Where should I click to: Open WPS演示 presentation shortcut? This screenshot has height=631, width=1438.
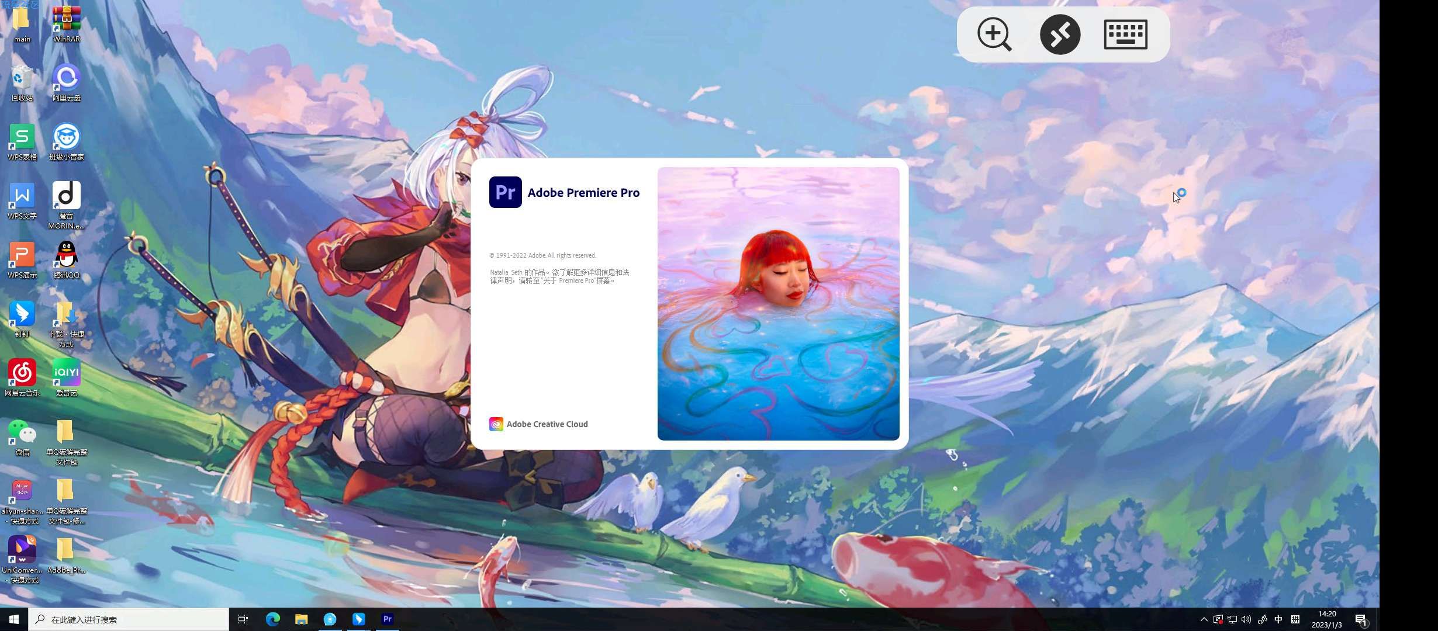pos(22,259)
